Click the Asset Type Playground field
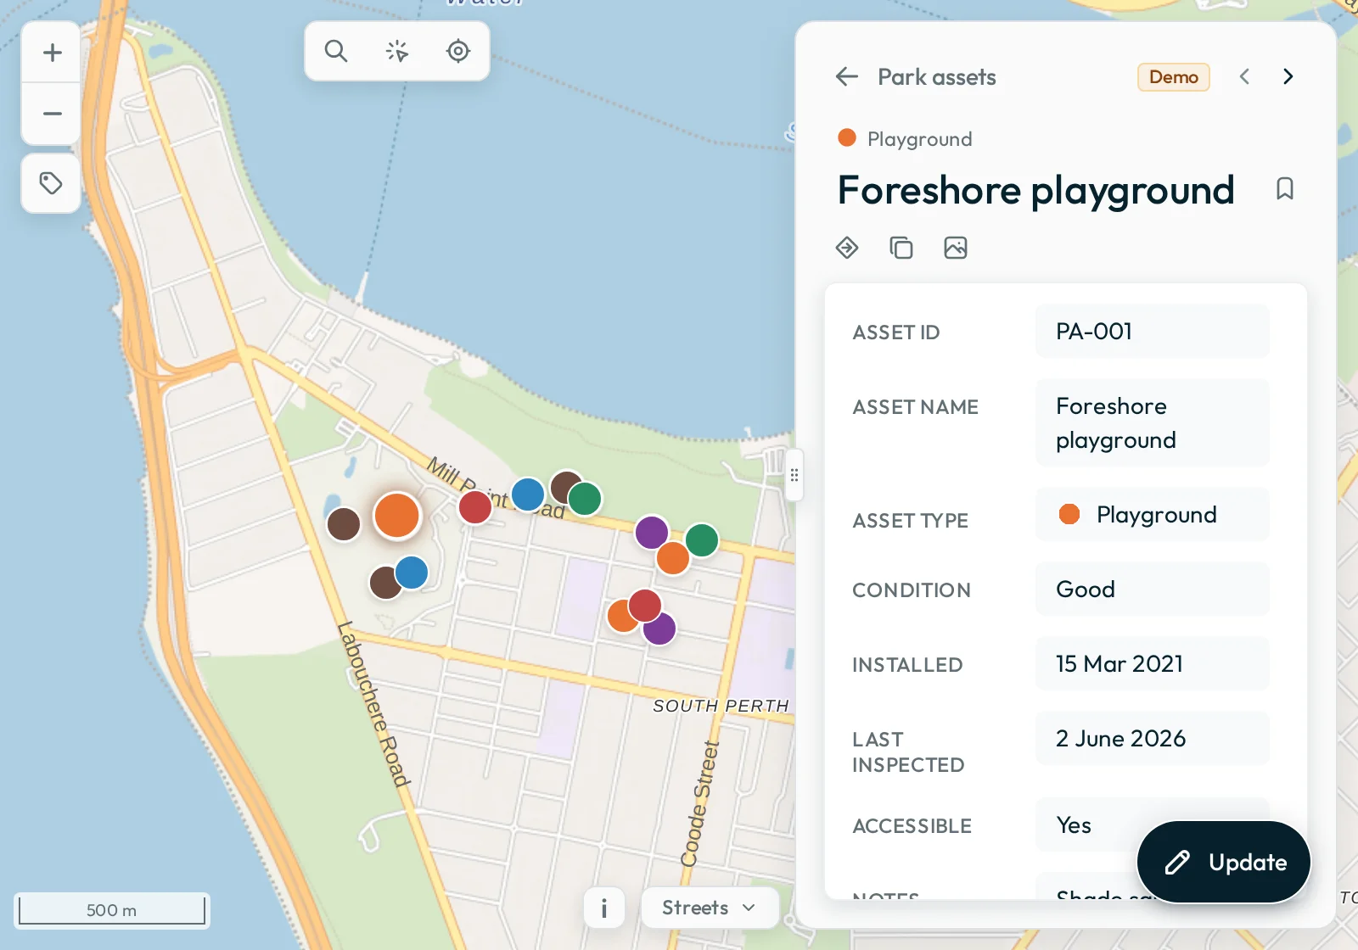 (1153, 515)
